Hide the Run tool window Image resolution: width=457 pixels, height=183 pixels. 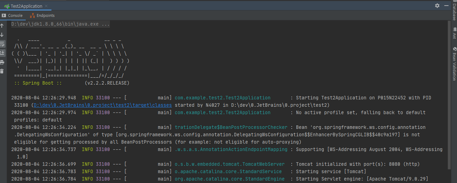[446, 6]
